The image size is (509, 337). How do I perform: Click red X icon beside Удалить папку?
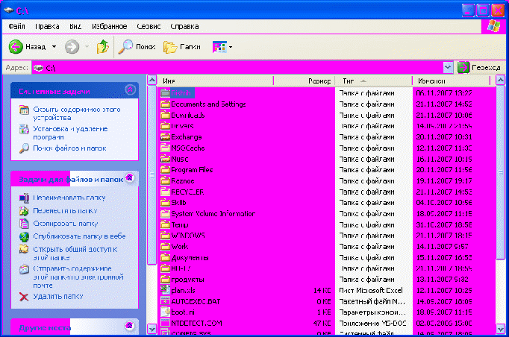pyautogui.click(x=24, y=297)
